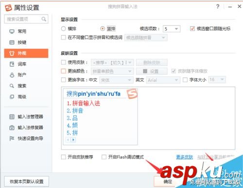This screenshot has height=188, width=243.
Task: Go to the 搜索 section
Action: tap(26, 86)
